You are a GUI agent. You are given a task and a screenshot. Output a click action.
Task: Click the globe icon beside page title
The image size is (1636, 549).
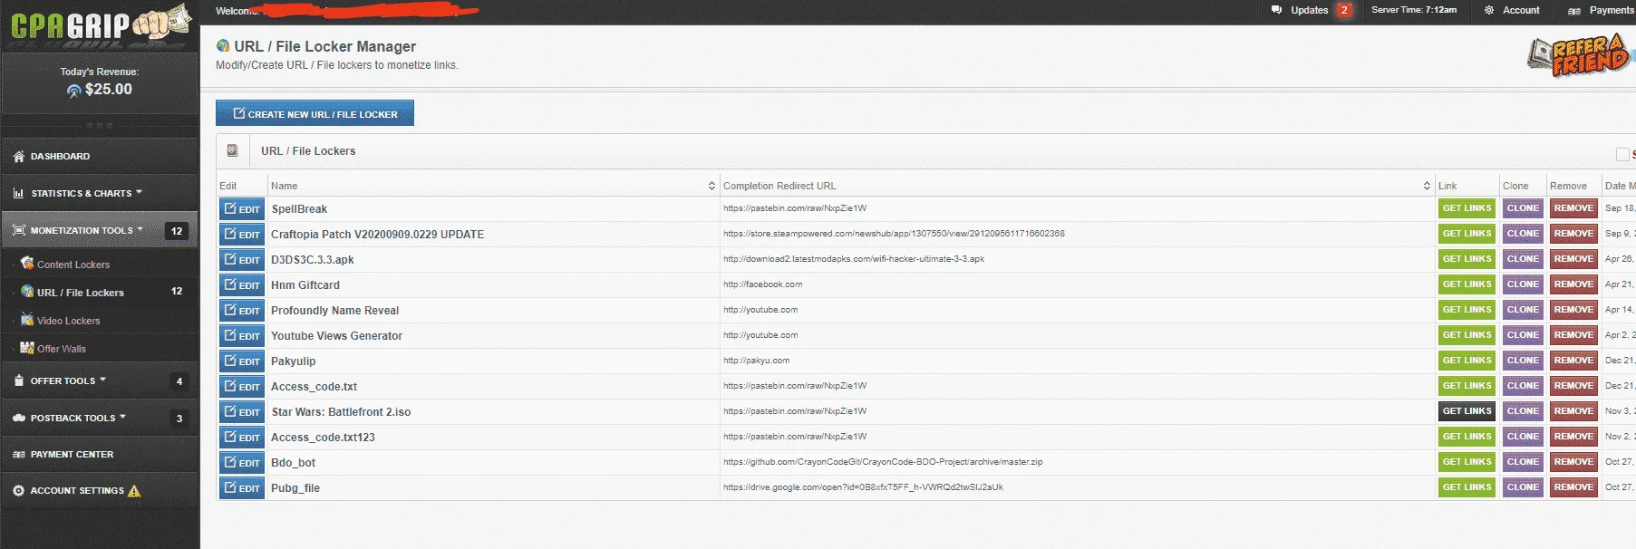click(x=223, y=45)
